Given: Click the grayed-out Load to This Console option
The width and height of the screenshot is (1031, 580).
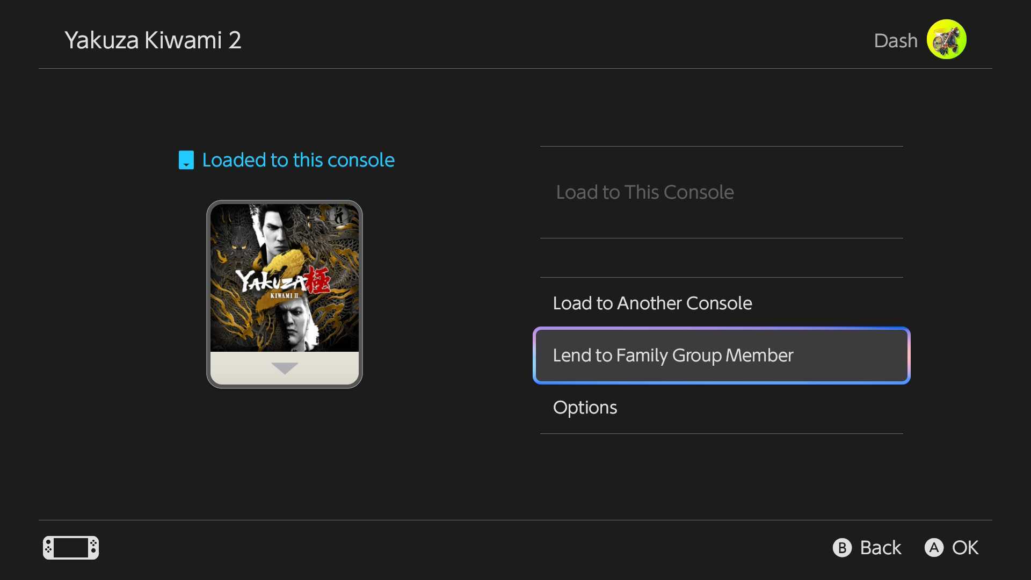Looking at the screenshot, I should (645, 192).
